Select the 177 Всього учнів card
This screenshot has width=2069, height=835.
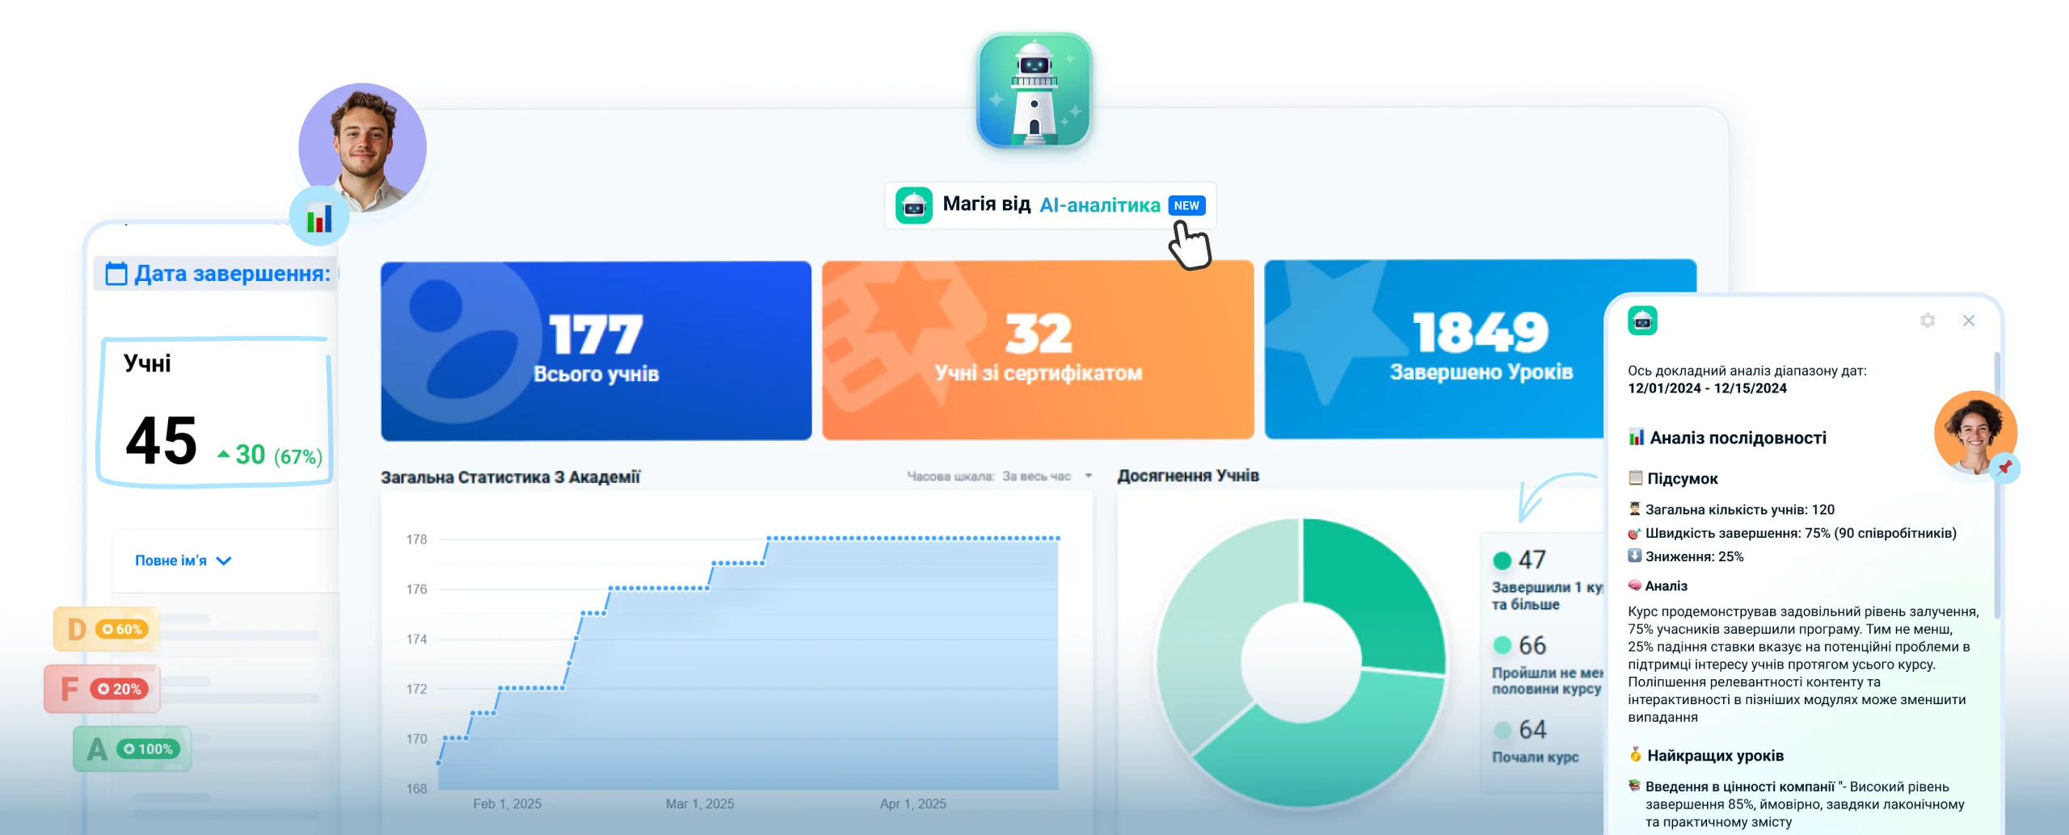point(596,350)
